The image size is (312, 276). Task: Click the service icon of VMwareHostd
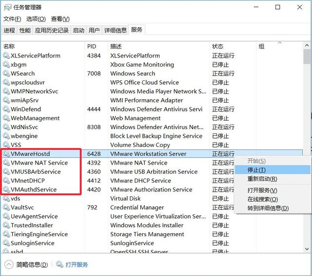[6, 154]
